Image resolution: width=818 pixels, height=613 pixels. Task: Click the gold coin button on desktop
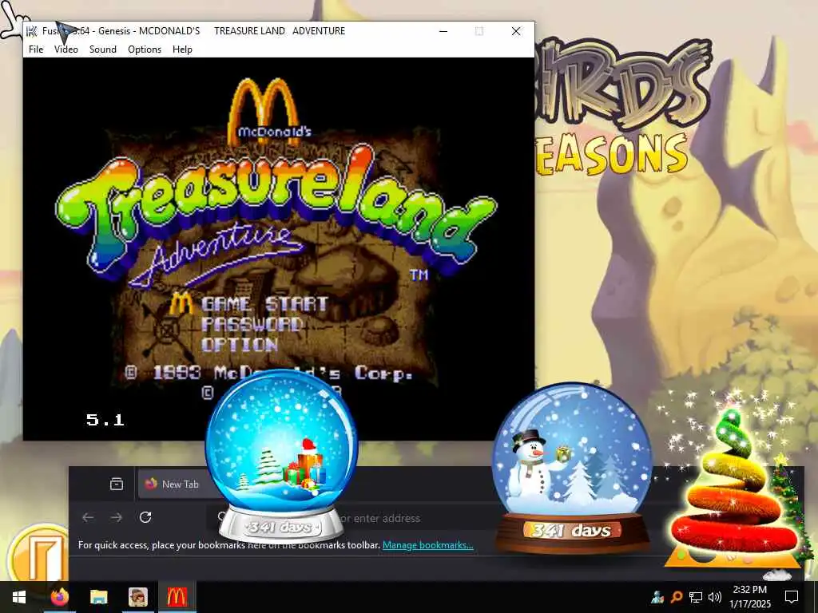click(x=39, y=556)
